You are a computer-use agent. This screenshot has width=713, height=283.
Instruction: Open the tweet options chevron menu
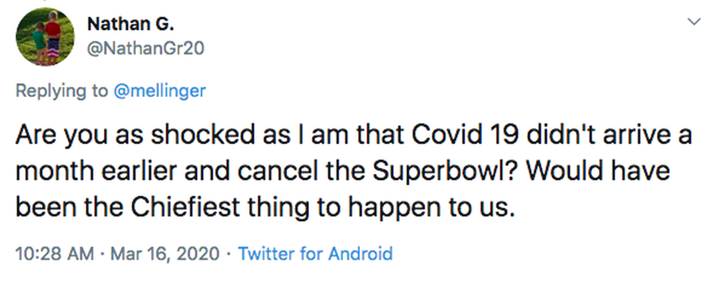(693, 23)
